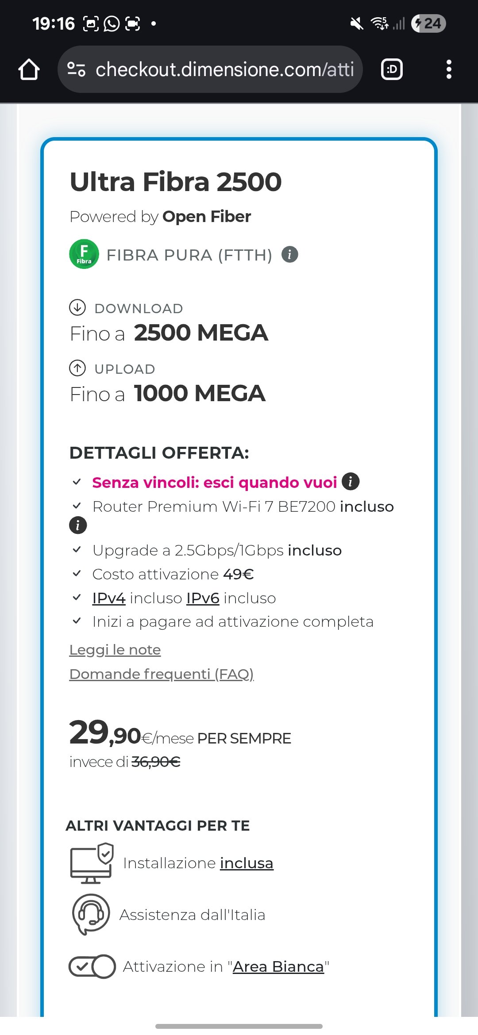Open the Leggi le note link
Viewport: 478px width, 1035px height.
[115, 650]
